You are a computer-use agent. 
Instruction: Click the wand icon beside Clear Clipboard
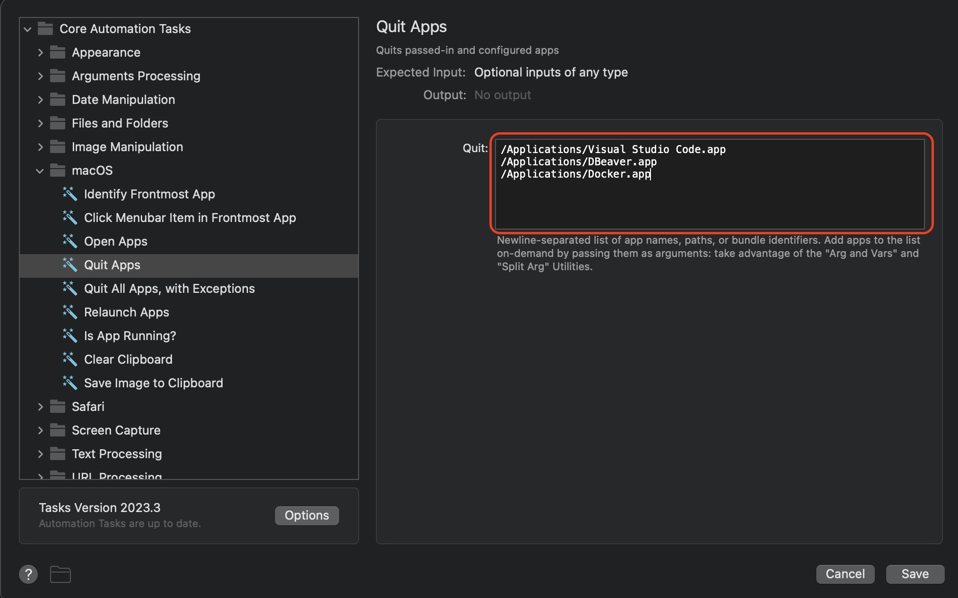[x=70, y=359]
